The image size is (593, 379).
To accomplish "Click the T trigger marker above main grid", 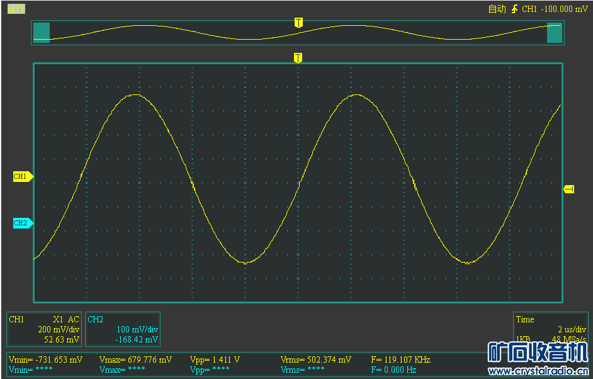I will (x=298, y=58).
